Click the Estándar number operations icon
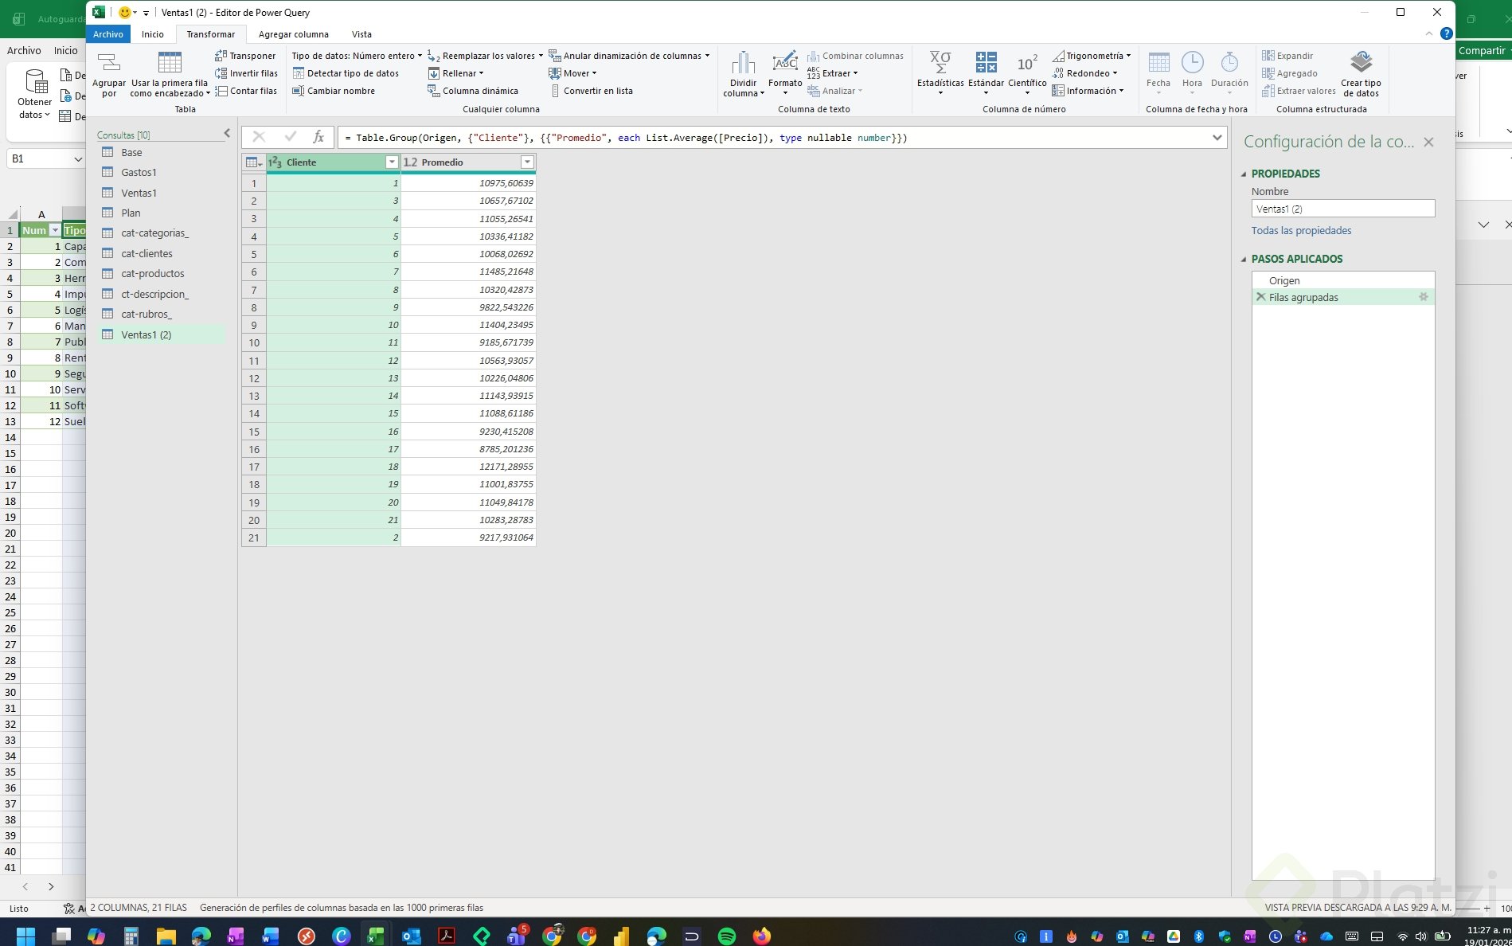The height and width of the screenshot is (946, 1512). click(x=987, y=62)
